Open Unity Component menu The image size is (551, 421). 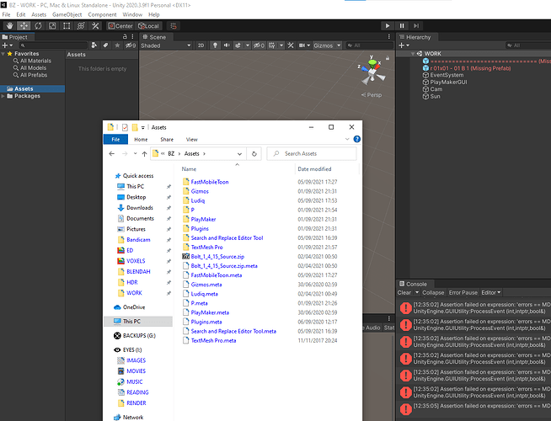click(102, 14)
